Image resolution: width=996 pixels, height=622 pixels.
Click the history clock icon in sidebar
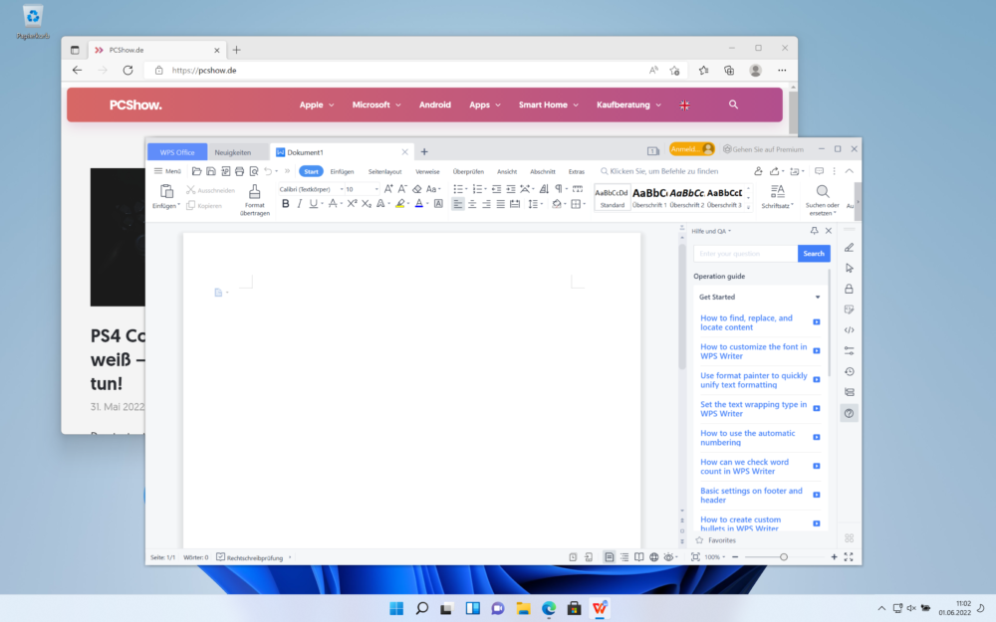pos(850,372)
